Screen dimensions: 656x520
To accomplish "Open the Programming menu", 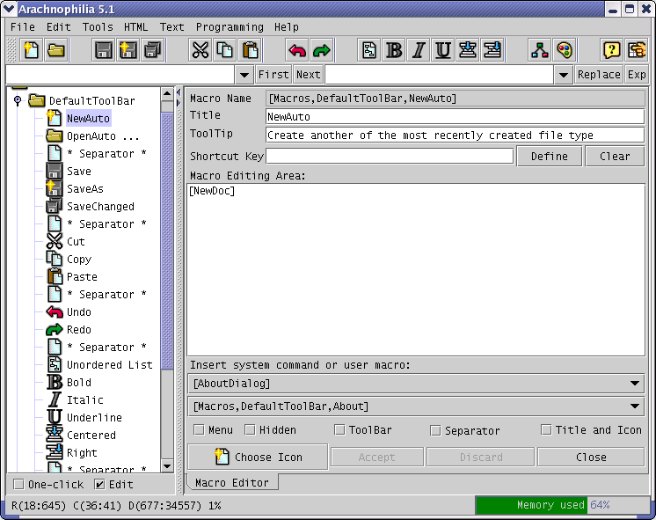I will [230, 27].
